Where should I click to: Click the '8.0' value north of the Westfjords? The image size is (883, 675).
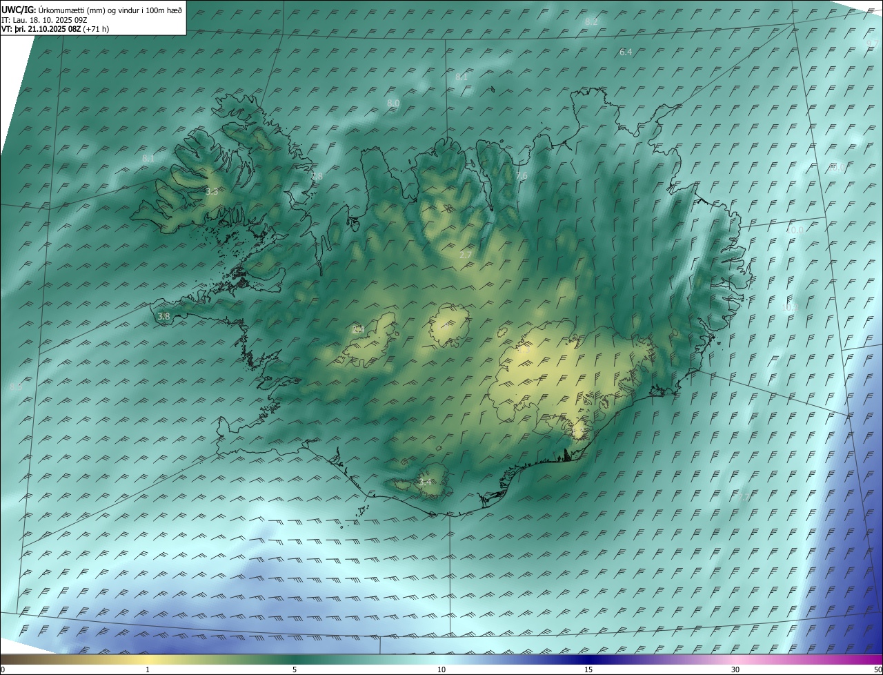coord(393,104)
